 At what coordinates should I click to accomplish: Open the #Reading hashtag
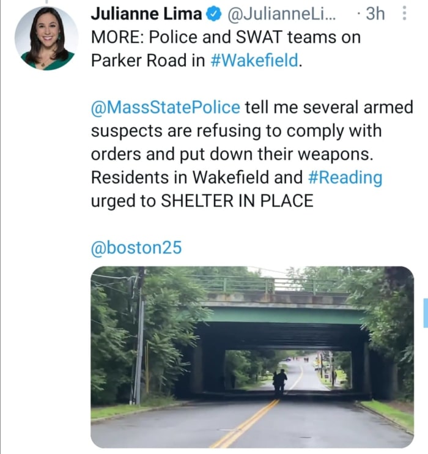pos(345,177)
